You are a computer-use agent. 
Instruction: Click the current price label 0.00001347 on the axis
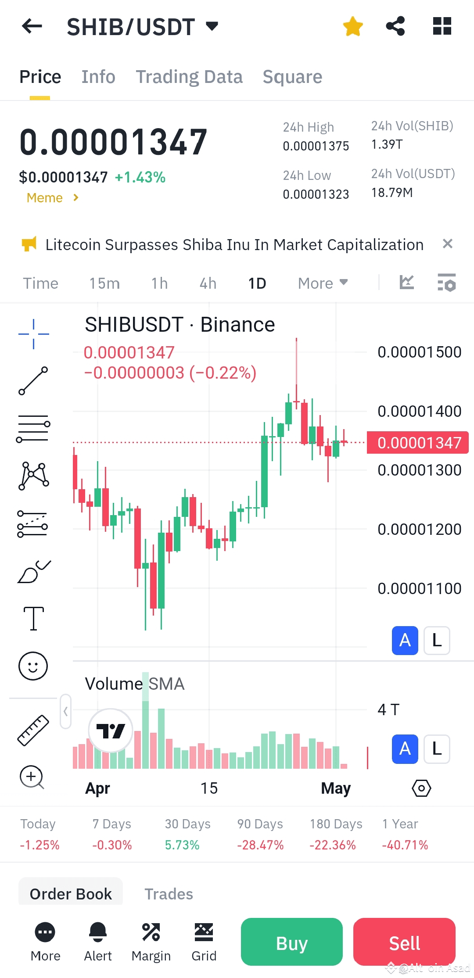click(418, 443)
